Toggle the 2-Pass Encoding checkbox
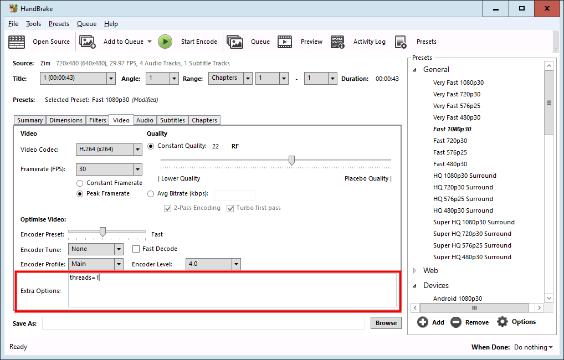564x360 pixels. pos(167,208)
